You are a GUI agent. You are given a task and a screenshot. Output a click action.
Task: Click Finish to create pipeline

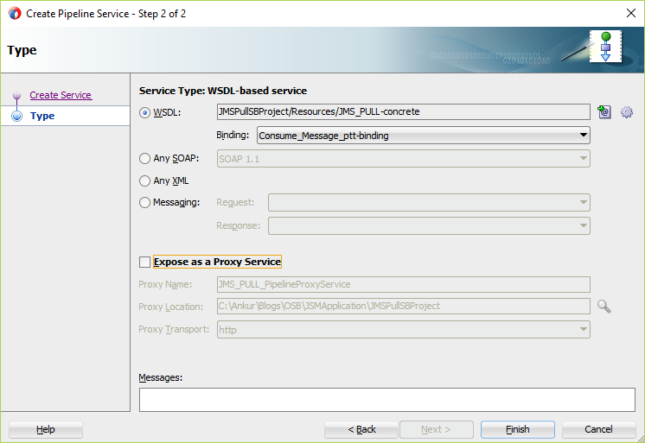click(518, 429)
